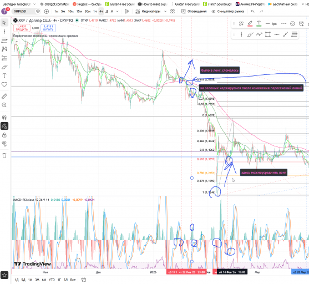Toggle lock all drawing tools
This screenshot has width=309, height=284.
[4, 135]
